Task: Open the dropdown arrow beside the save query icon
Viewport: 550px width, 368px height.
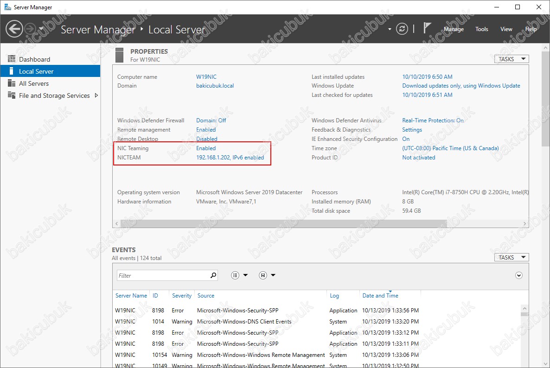Action: coord(273,275)
